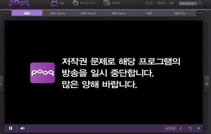Screen dimensions: 211x134
Task: Expand channel list with right chevron
Action: coord(199,13)
